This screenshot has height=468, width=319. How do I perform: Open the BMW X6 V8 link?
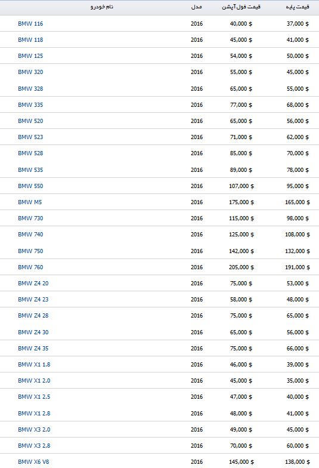point(33,462)
